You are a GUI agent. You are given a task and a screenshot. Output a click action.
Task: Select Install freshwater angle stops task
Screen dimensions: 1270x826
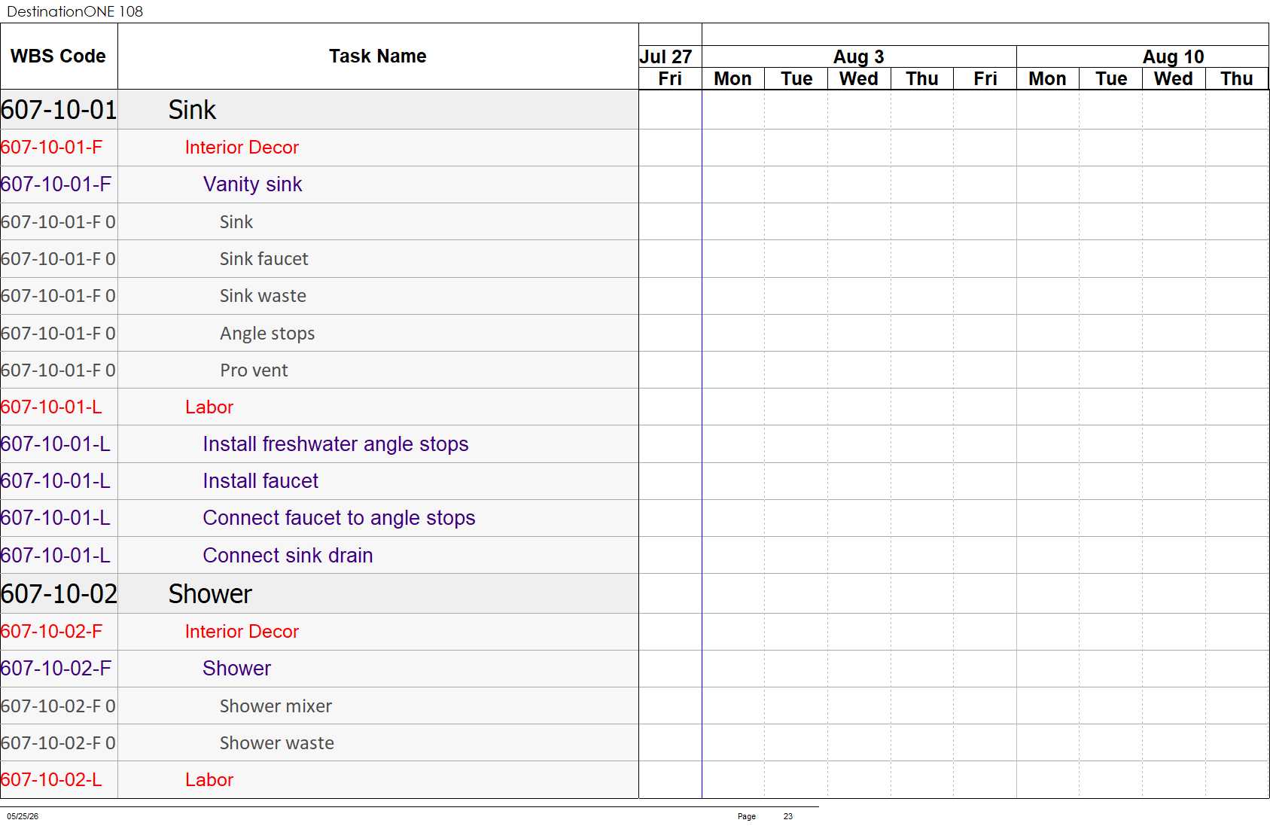tap(336, 444)
